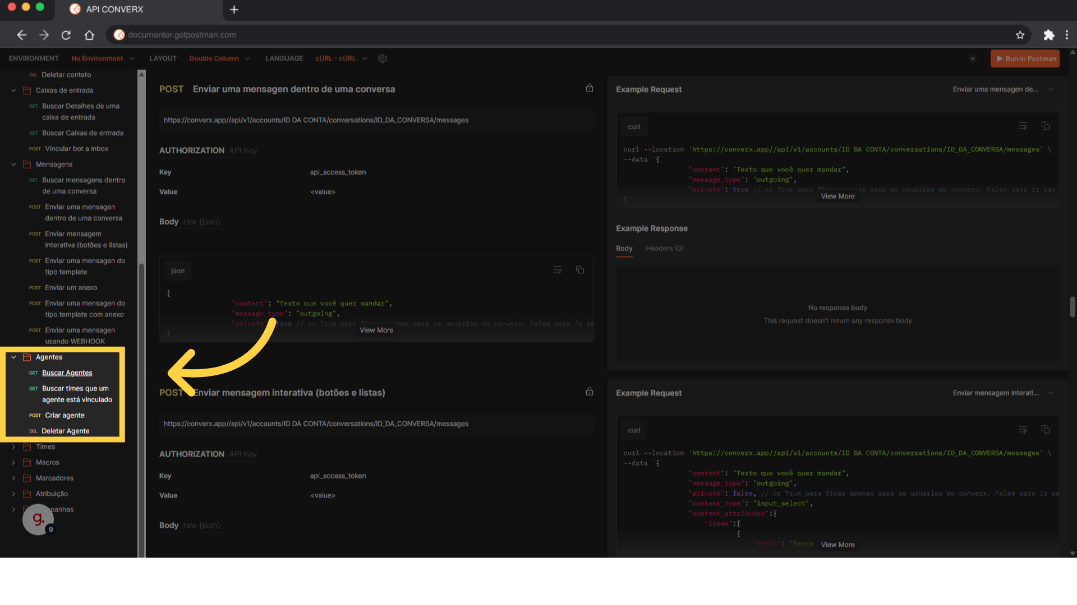Switch to the Body response tab

pyautogui.click(x=624, y=248)
